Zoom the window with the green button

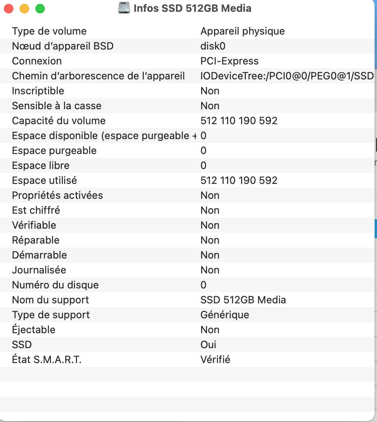click(x=40, y=9)
